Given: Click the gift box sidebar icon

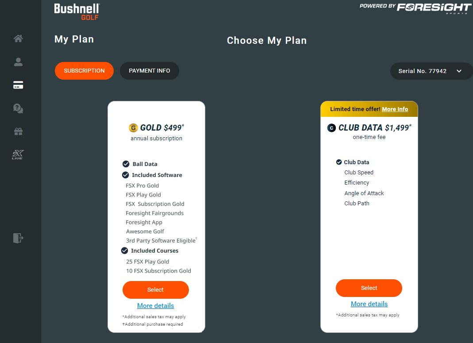Looking at the screenshot, I should click(18, 131).
